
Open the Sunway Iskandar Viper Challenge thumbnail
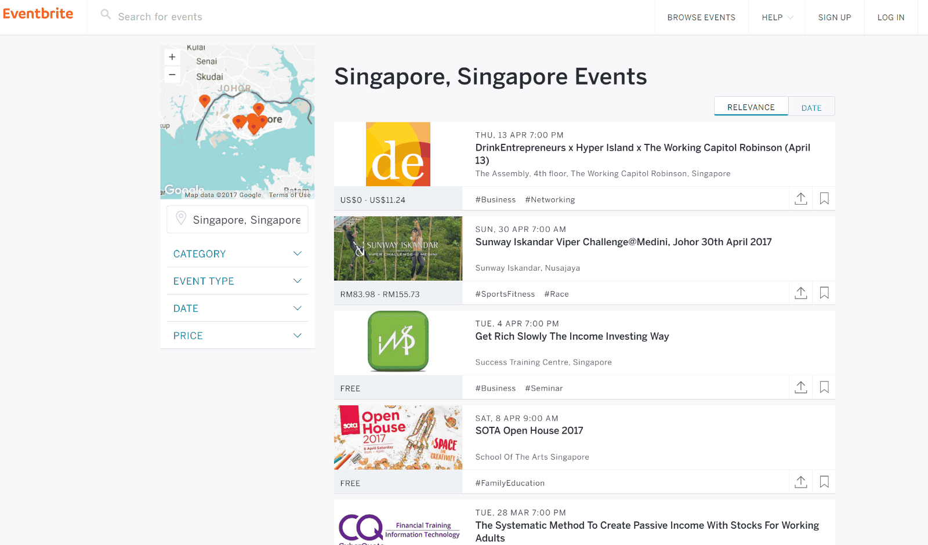(x=398, y=249)
